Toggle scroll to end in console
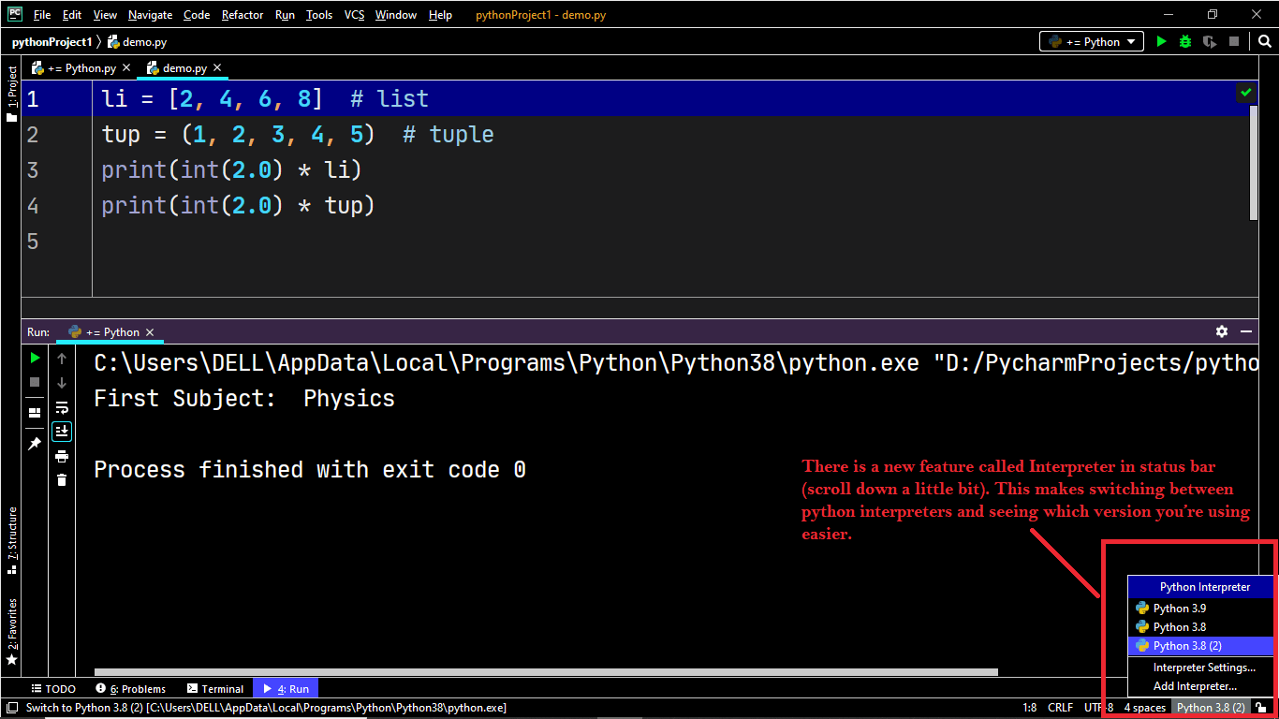The height and width of the screenshot is (719, 1279). pyautogui.click(x=61, y=432)
